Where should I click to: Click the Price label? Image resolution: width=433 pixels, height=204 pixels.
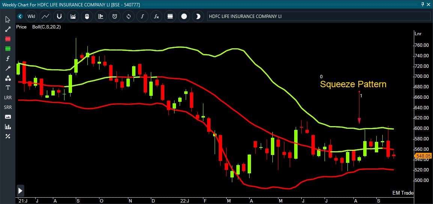pos(21,27)
